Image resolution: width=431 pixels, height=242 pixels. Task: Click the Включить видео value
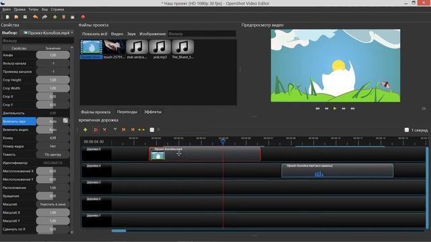(53, 130)
